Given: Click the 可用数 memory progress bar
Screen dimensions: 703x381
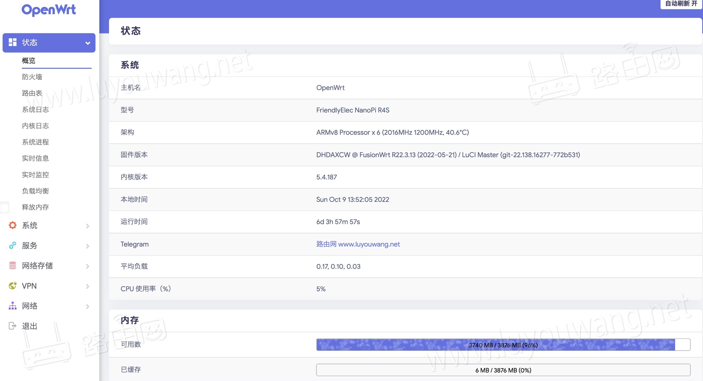Looking at the screenshot, I should [x=503, y=345].
